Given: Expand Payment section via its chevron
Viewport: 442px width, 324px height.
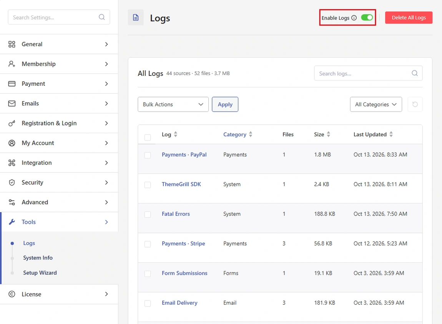Looking at the screenshot, I should click(x=106, y=84).
